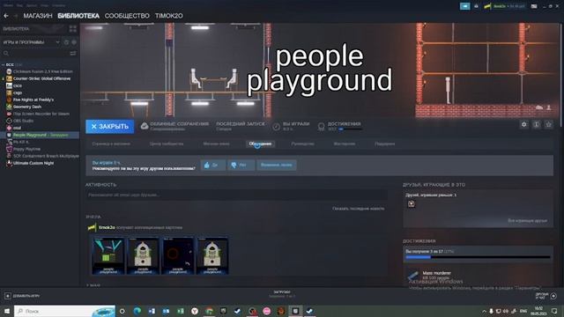Click the header achievements progress bar
Image resolution: width=564 pixels, height=317 pixels.
click(350, 129)
